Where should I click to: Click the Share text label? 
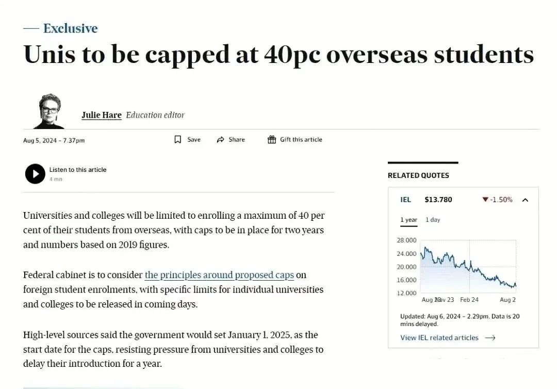[237, 139]
